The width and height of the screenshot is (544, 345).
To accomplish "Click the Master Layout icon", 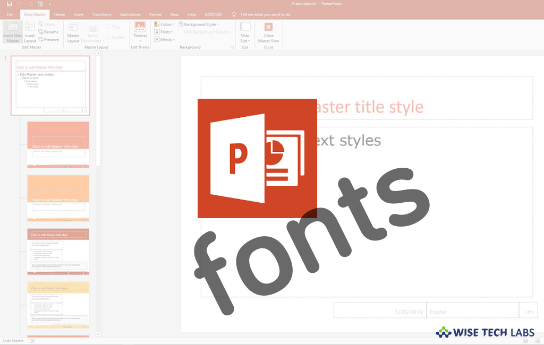I will click(73, 32).
